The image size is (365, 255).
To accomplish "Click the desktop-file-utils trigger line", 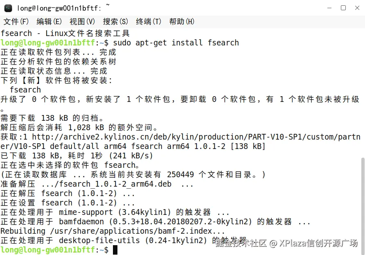I will (x=124, y=240).
